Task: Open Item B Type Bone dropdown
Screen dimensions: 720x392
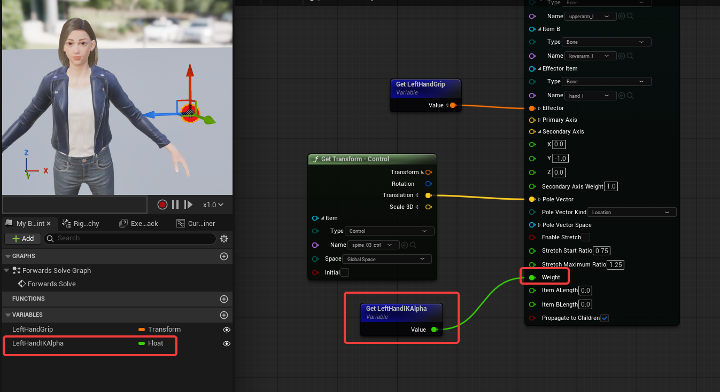Action: pyautogui.click(x=607, y=42)
